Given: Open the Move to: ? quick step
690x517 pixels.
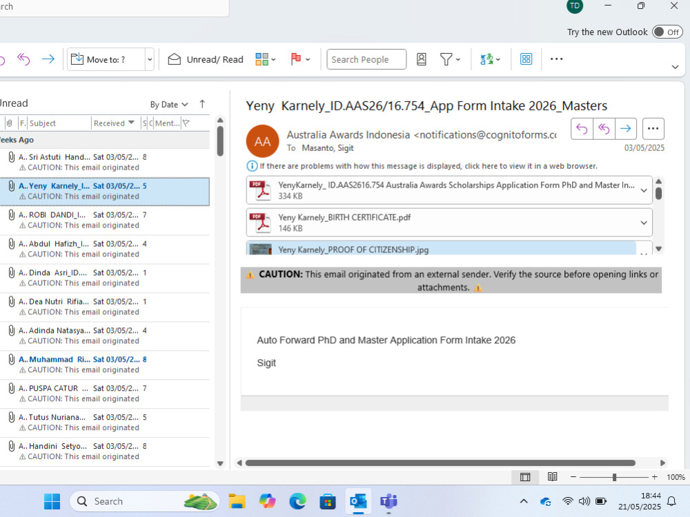Looking at the screenshot, I should pos(106,59).
